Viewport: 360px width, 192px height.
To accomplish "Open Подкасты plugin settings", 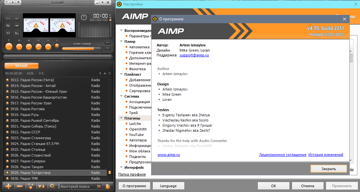I will [137, 157].
